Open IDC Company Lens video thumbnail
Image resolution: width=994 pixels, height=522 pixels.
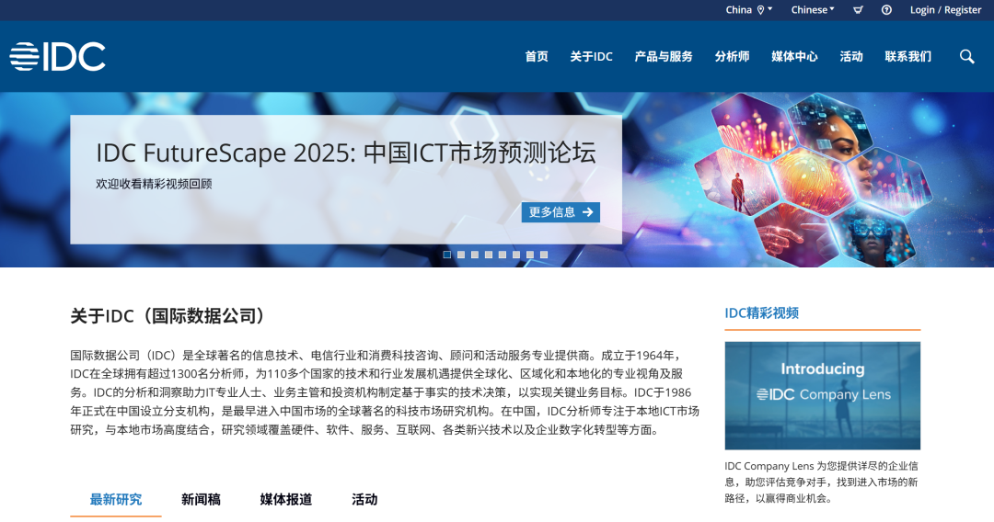point(822,395)
